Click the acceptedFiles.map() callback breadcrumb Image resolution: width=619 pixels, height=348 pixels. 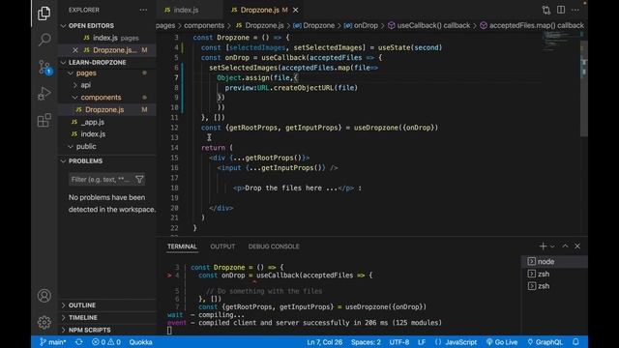(x=531, y=26)
